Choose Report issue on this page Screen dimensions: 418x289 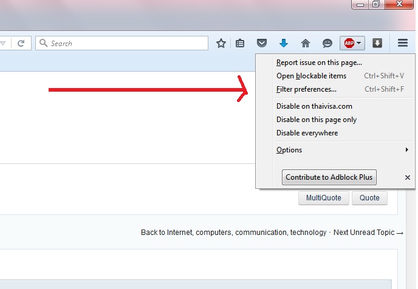tap(319, 63)
